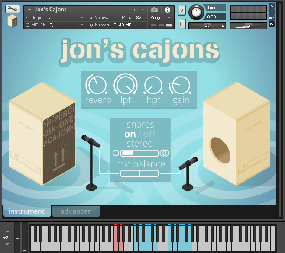Click the mic balance slider

(x=139, y=173)
